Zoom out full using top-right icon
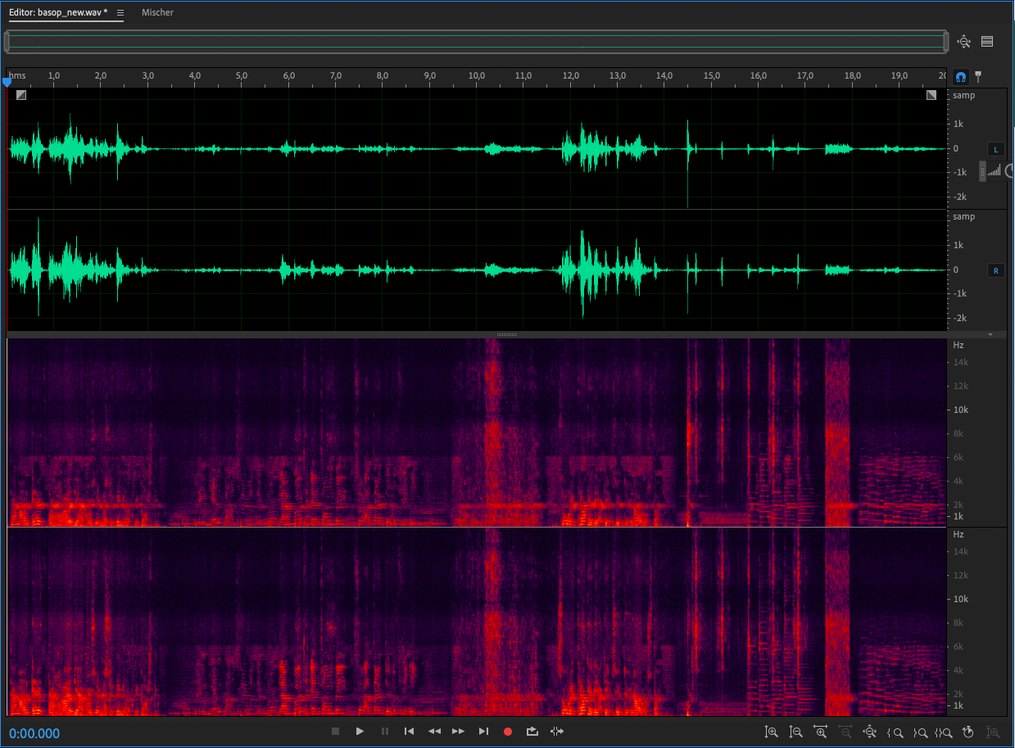Image resolution: width=1015 pixels, height=748 pixels. (963, 42)
